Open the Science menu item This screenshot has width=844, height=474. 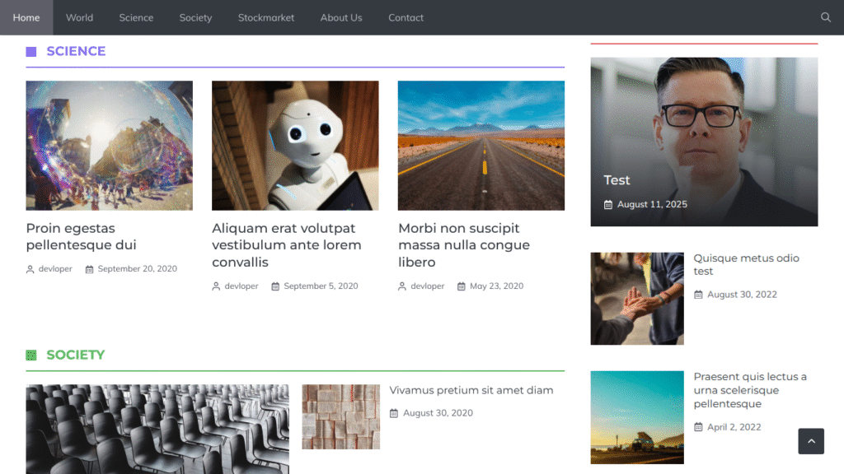coord(136,17)
